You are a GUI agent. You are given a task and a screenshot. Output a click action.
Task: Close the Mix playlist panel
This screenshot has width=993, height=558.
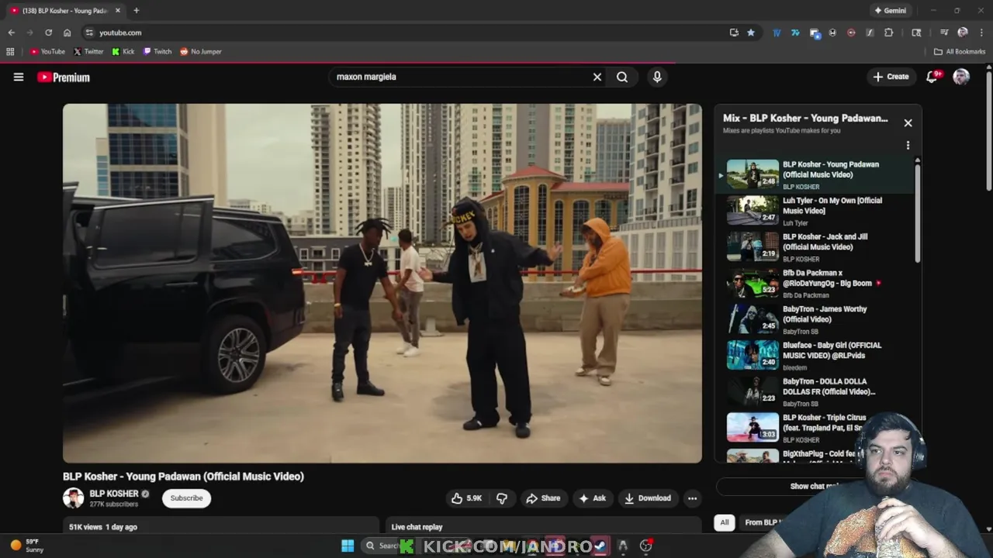[908, 122]
